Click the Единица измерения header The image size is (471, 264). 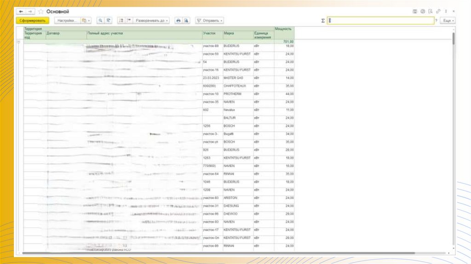tap(264, 35)
